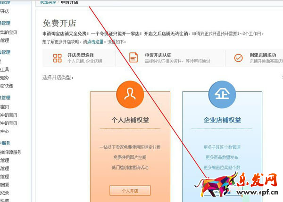Click 申请开店 breadcrumb text
This screenshot has height=202, width=283.
69,2
